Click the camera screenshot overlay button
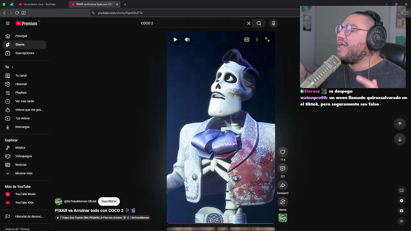This screenshot has height=231, width=411. tap(401, 211)
